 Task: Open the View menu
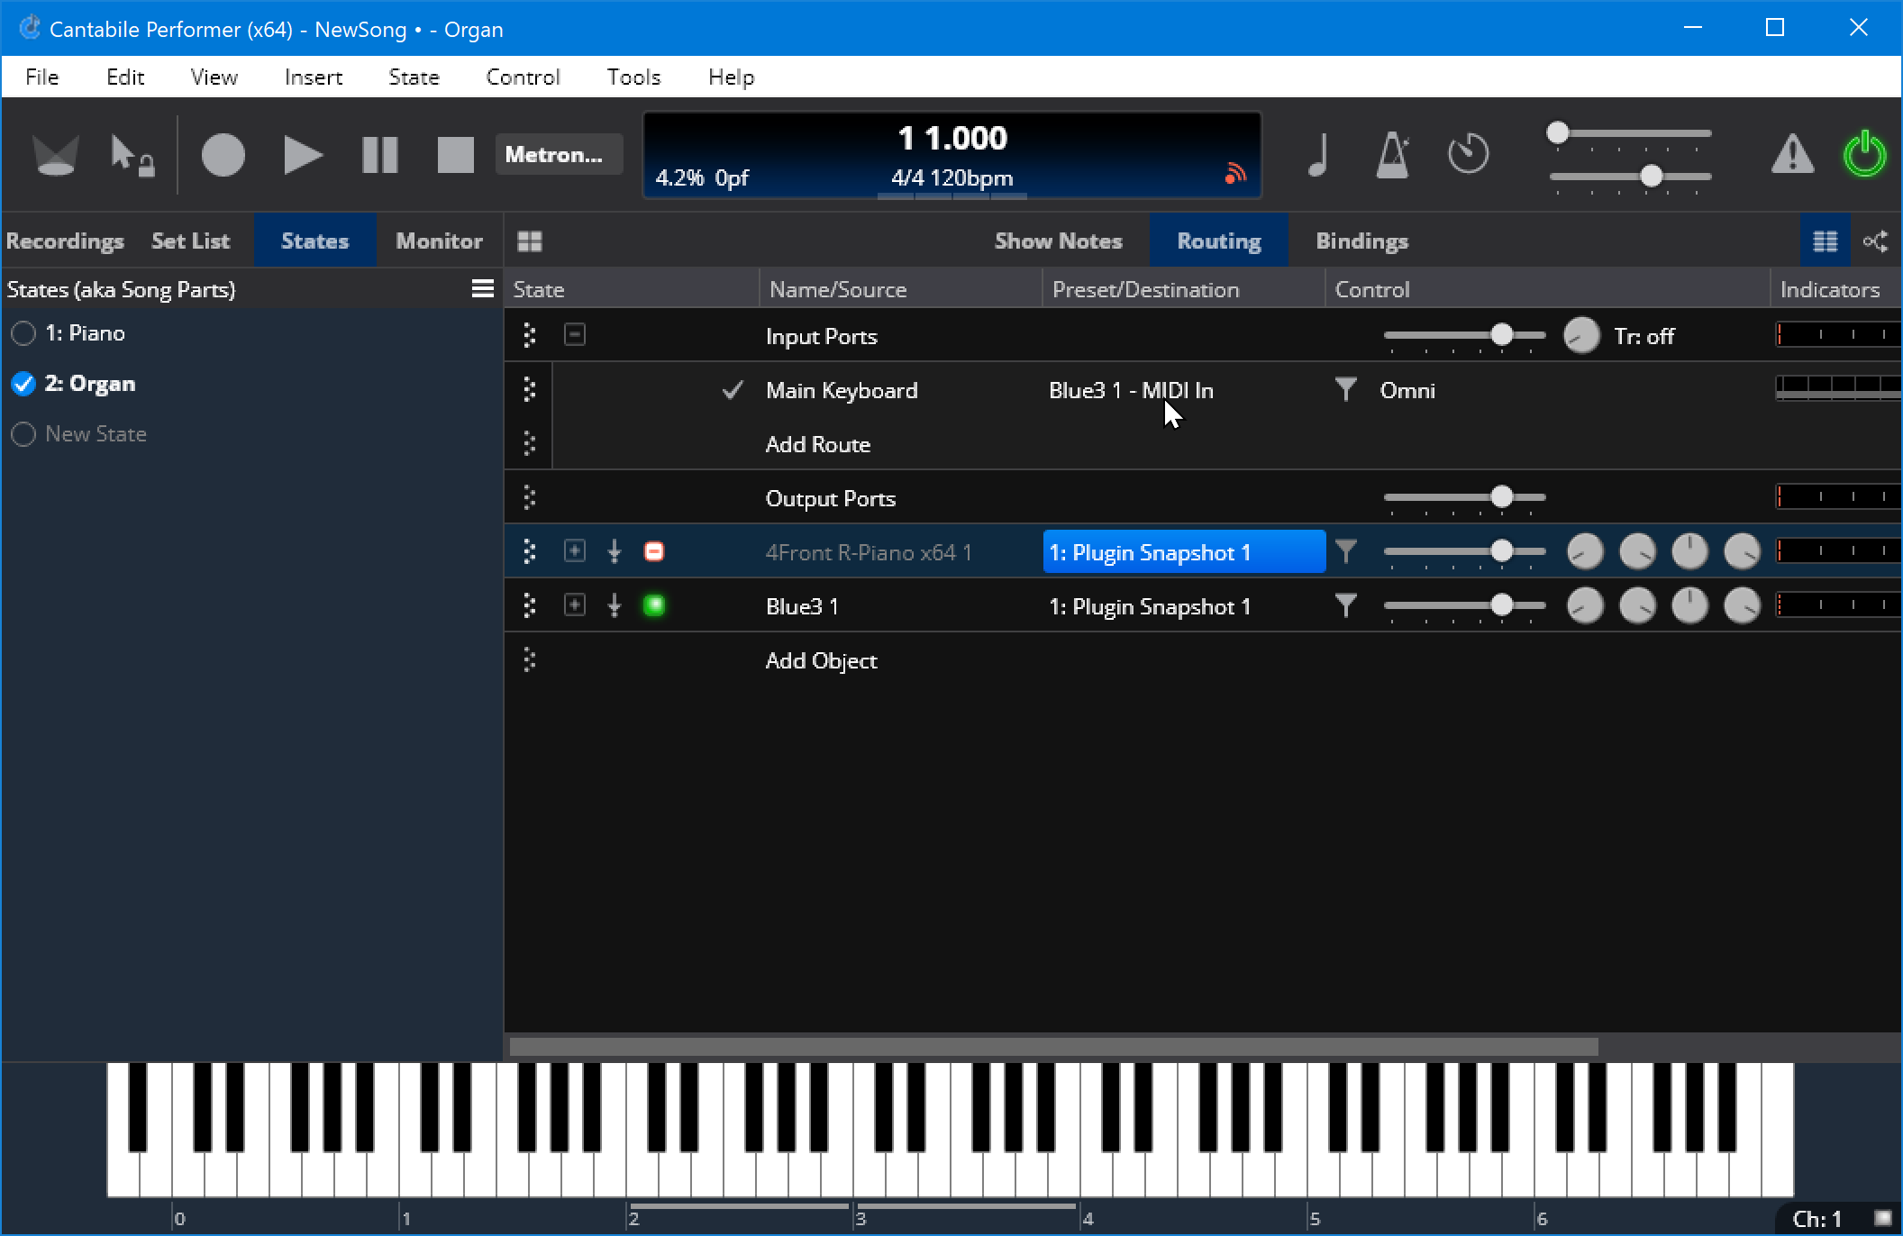214,77
